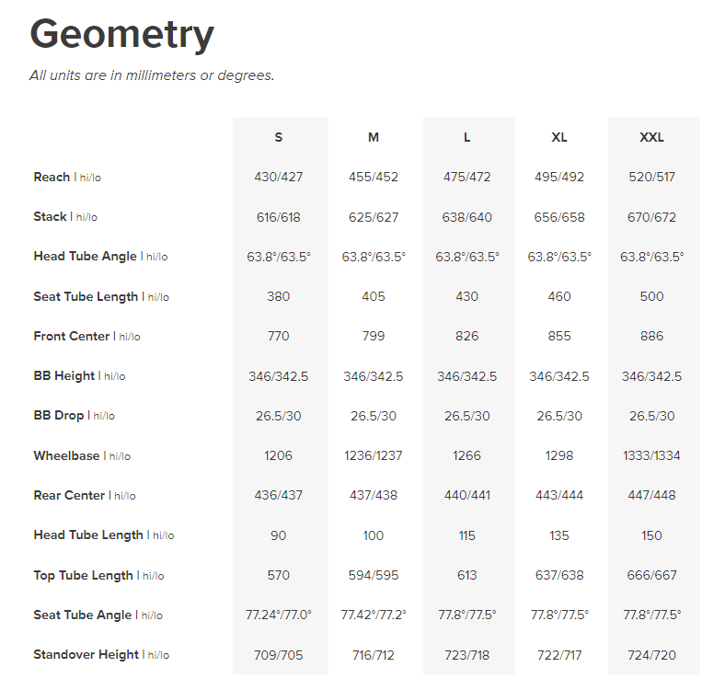Click the 380 seat tube length value
Screen dimensions: 725x690
point(279,296)
